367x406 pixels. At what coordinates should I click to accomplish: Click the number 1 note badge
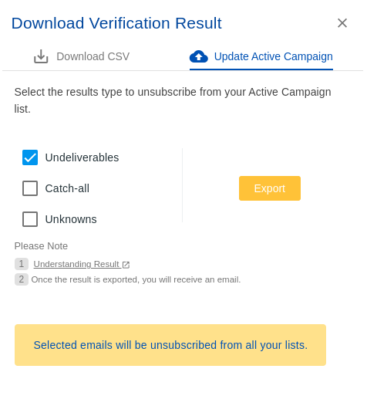pos(22,264)
